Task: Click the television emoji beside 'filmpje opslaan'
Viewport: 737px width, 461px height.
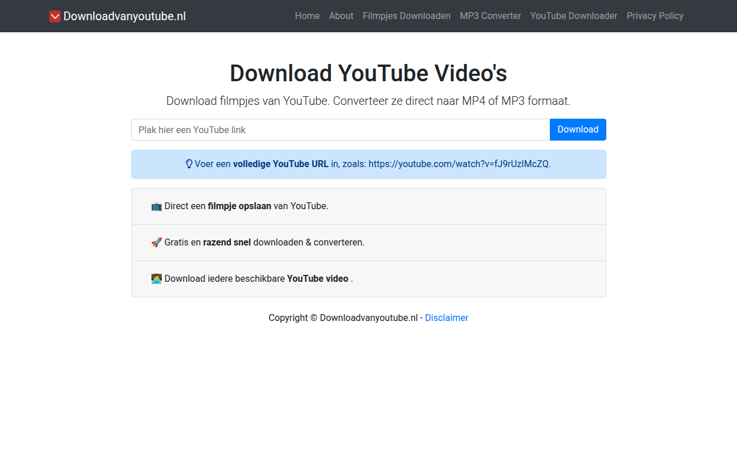Action: pos(157,206)
